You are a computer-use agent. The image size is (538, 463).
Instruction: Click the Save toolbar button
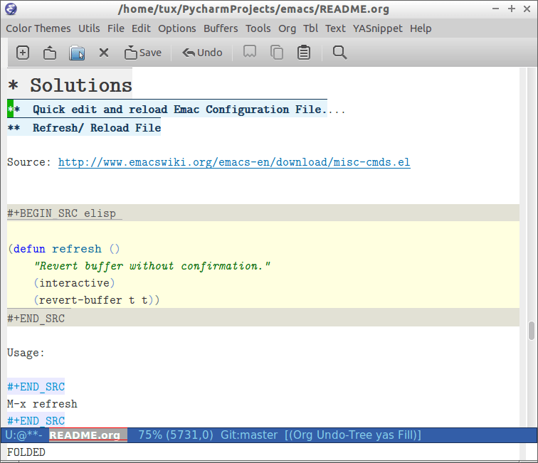point(143,53)
